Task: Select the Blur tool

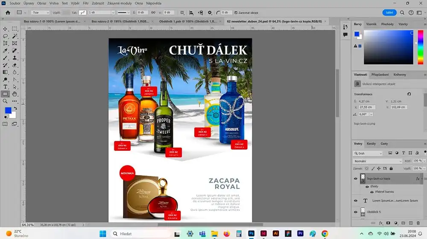Action: 15,72
